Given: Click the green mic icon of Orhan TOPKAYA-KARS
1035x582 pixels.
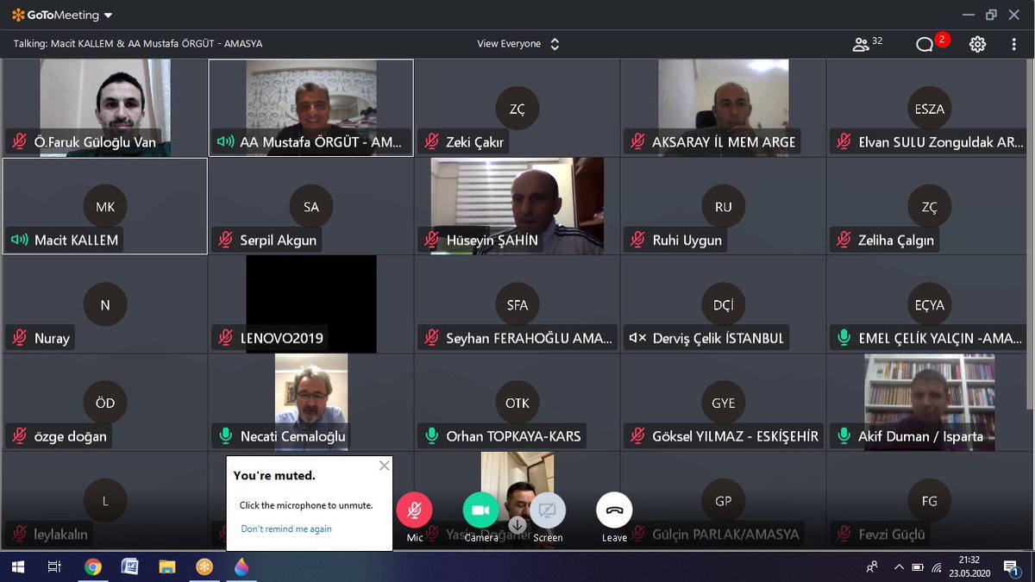Looking at the screenshot, I should [x=432, y=436].
